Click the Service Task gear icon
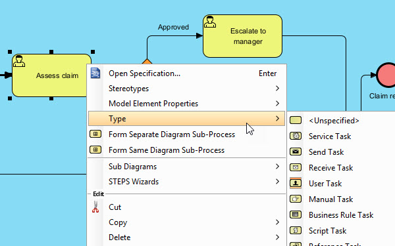 296,136
